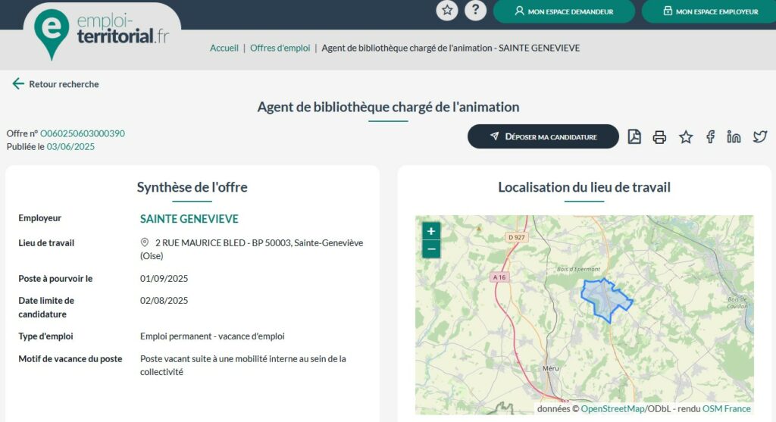The width and height of the screenshot is (776, 422).
Task: Select publication date 03/06/2025
Action: pos(70,147)
